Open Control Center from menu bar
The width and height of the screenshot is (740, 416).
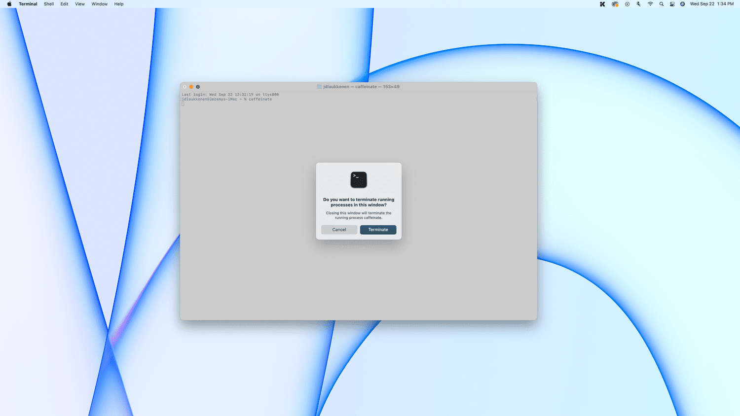point(672,4)
